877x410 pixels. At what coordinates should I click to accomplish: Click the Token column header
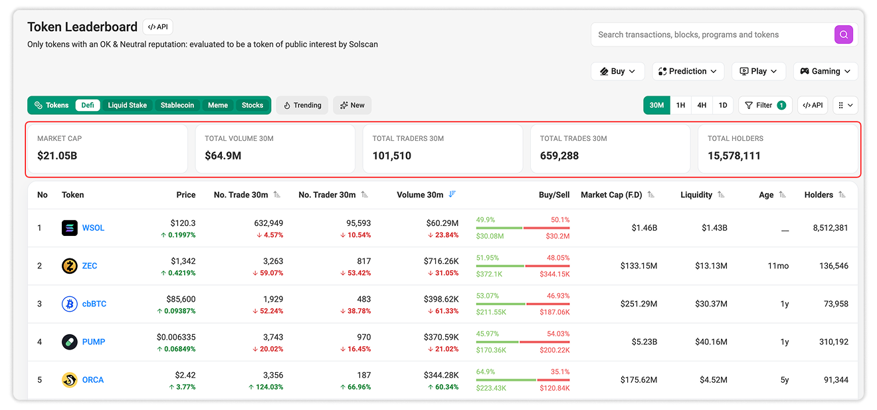coord(73,195)
